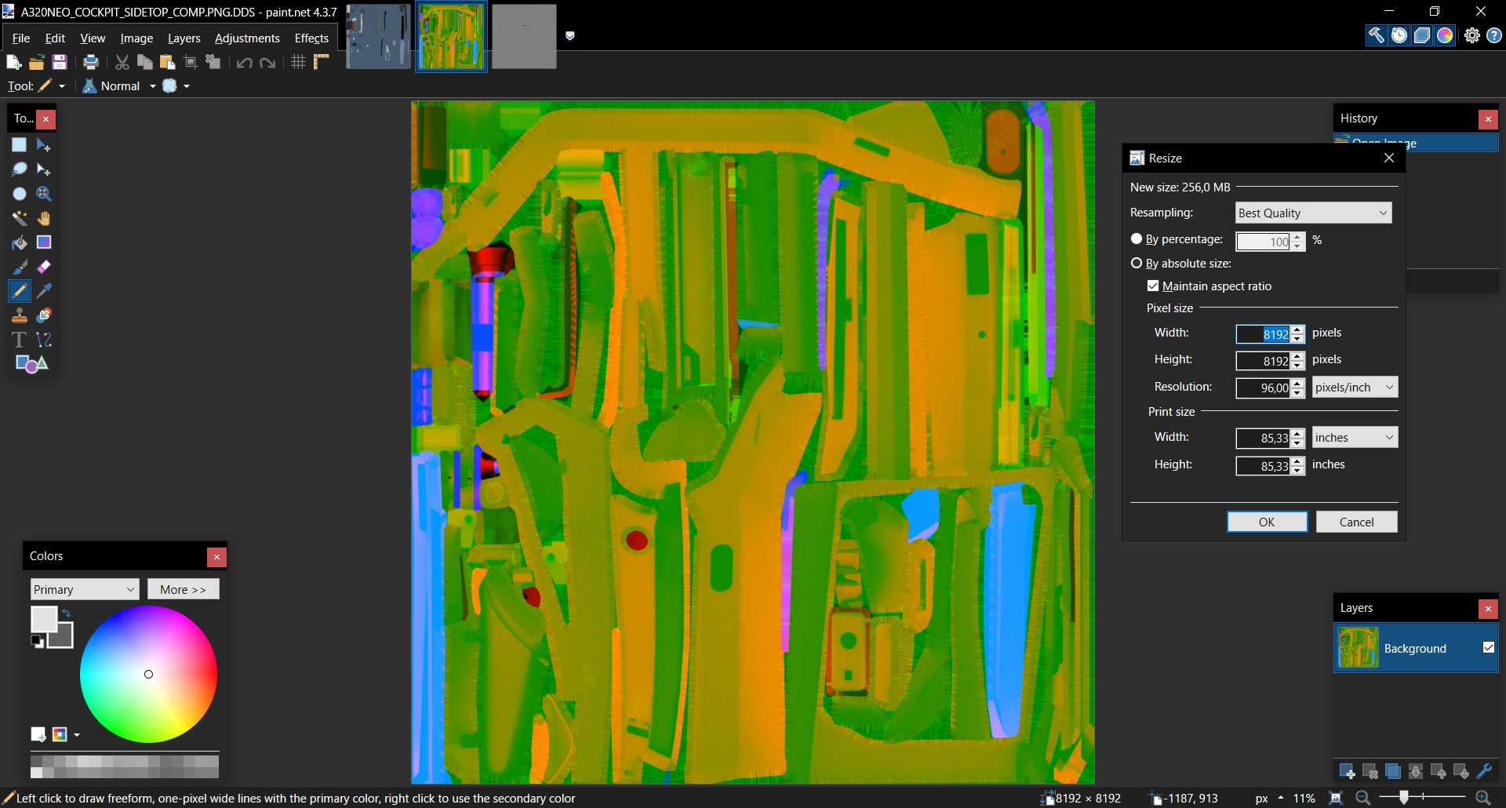The image size is (1506, 808).
Task: Open the Resampling Best Quality dropdown
Action: tap(1313, 213)
